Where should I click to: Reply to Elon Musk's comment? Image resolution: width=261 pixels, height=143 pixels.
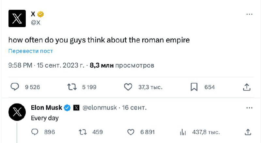pyautogui.click(x=35, y=132)
